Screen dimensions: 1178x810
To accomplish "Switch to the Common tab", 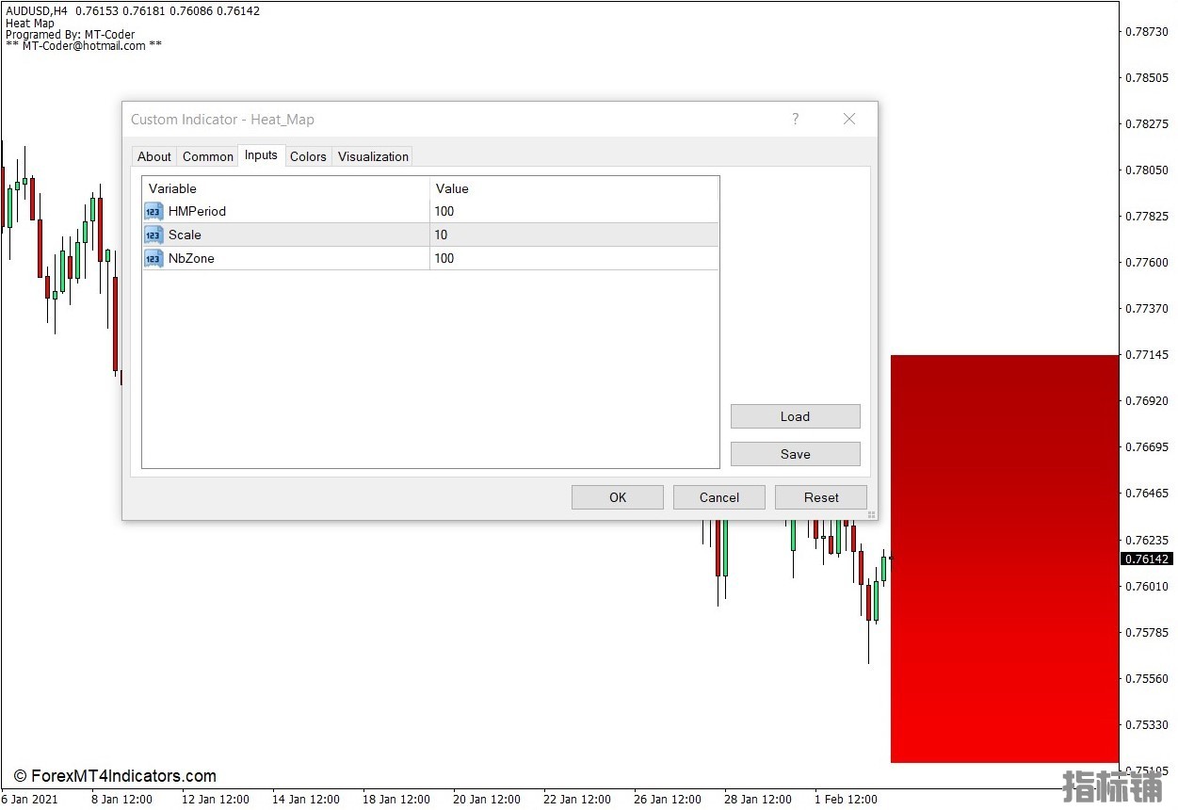I will (x=208, y=156).
